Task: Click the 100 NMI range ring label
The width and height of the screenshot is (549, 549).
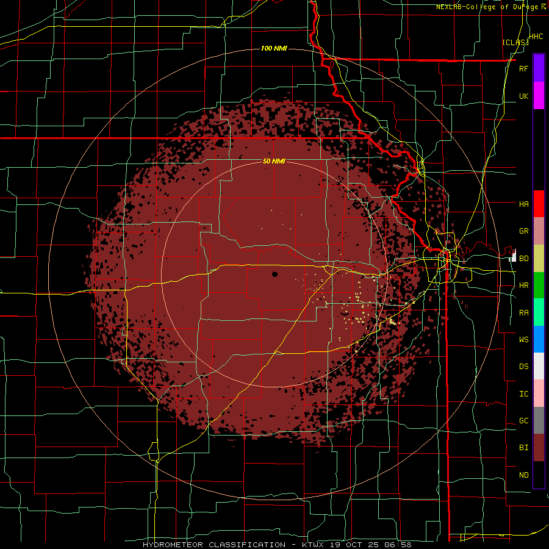Action: tap(274, 48)
